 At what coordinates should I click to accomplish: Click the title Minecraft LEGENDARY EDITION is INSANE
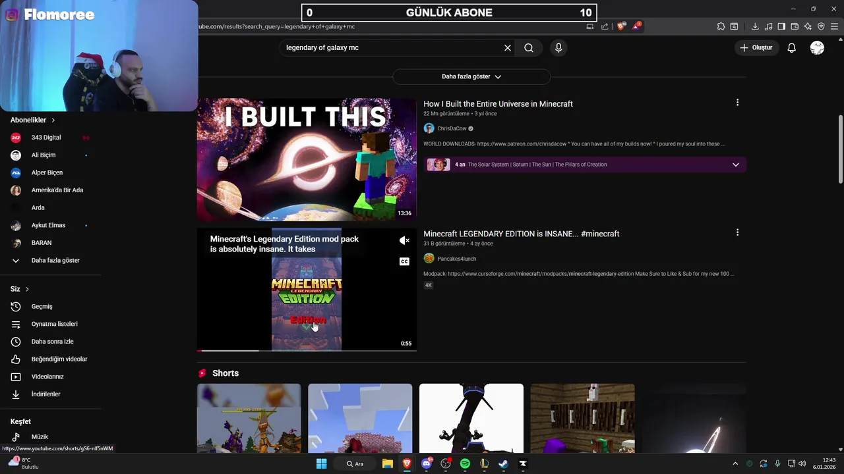[521, 234]
